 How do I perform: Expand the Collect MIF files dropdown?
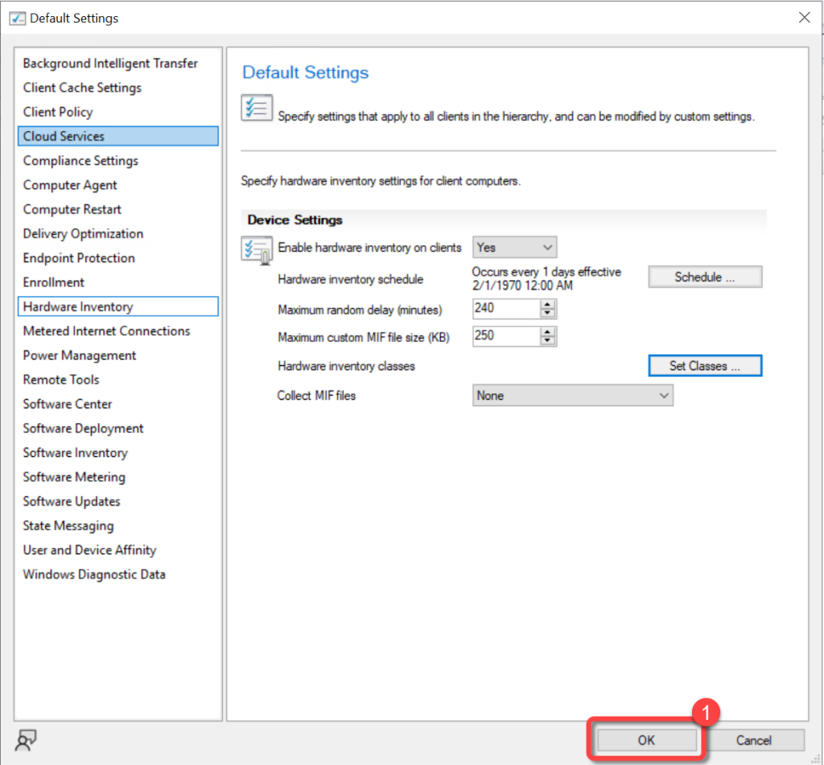click(x=572, y=395)
